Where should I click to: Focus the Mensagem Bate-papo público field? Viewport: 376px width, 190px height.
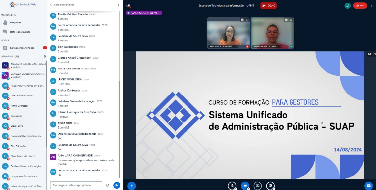pyautogui.click(x=76, y=185)
